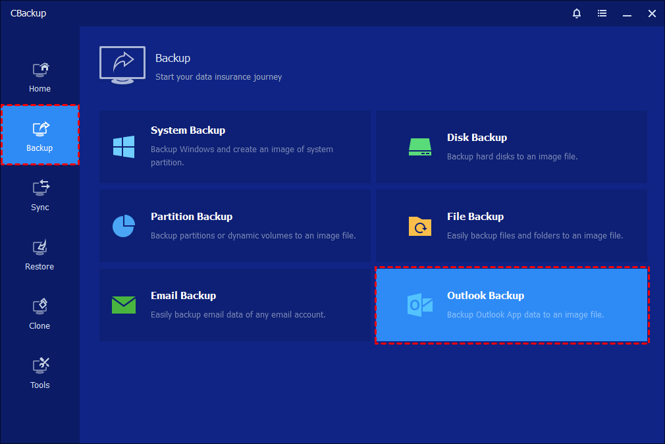Select the Backup sidebar tab
The height and width of the screenshot is (444, 665).
pyautogui.click(x=40, y=136)
